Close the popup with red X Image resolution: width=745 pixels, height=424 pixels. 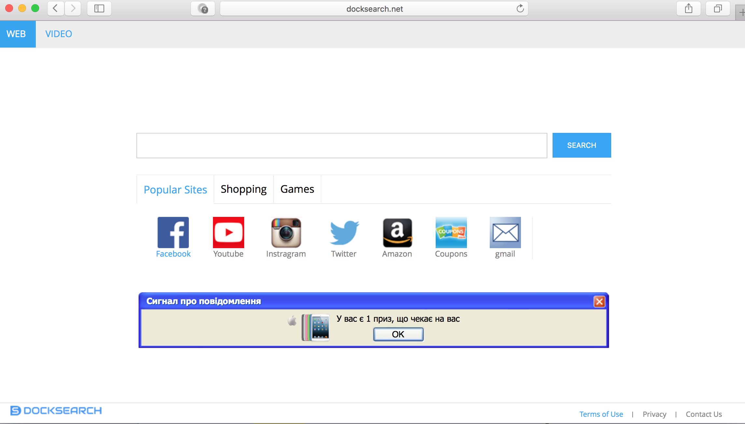599,302
